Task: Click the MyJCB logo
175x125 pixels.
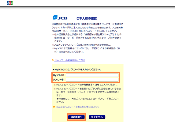Action: pos(60,17)
